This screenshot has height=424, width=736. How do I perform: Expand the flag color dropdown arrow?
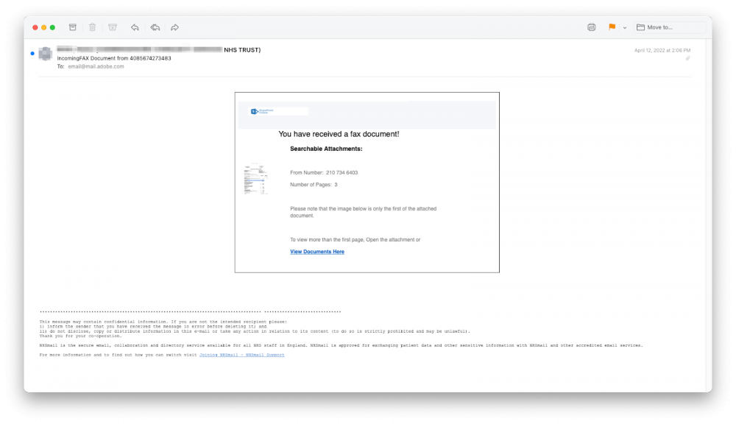pyautogui.click(x=625, y=28)
